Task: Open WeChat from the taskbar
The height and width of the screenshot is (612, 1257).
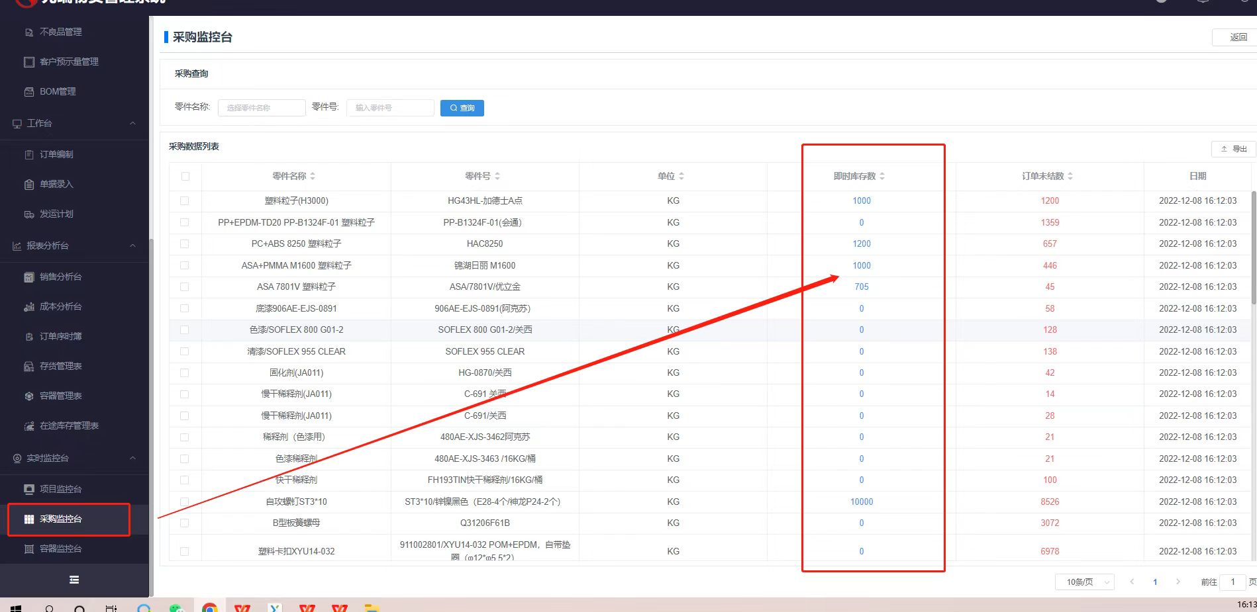Action: point(176,607)
